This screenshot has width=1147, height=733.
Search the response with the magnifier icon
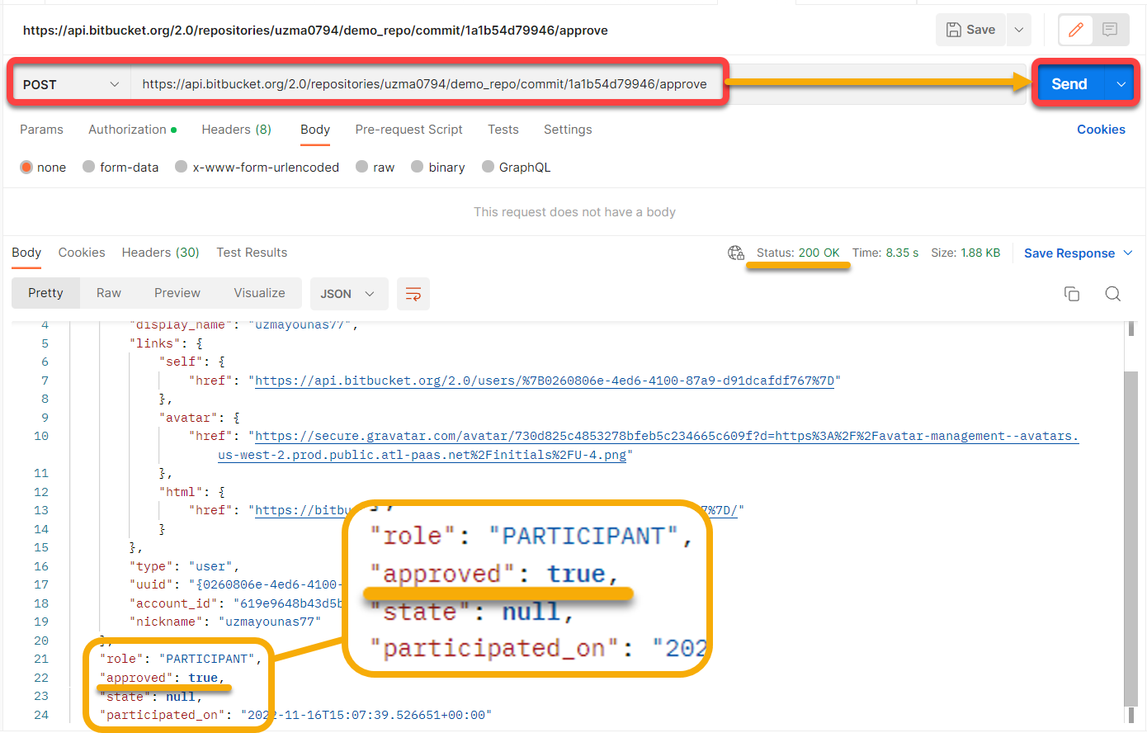(1112, 294)
